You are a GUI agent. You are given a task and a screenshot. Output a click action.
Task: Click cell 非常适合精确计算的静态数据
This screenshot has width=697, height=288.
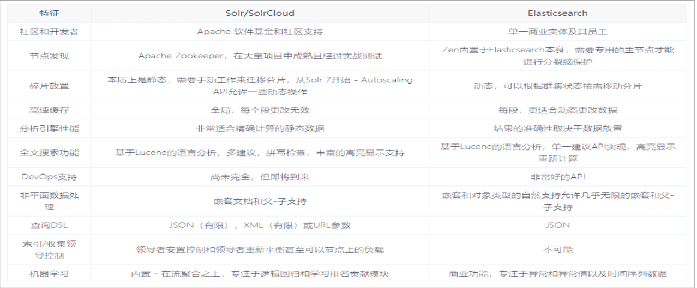260,129
